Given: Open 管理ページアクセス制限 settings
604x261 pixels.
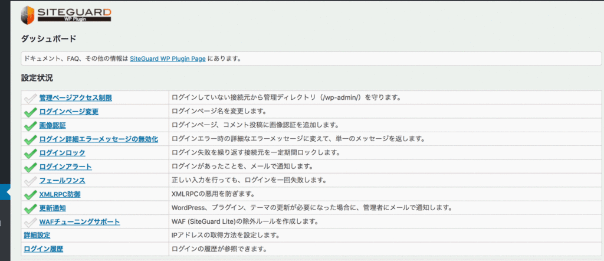Looking at the screenshot, I should (x=75, y=98).
